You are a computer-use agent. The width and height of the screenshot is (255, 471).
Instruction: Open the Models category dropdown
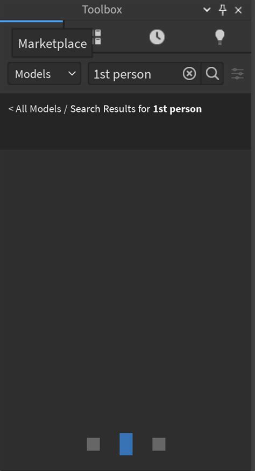(45, 74)
